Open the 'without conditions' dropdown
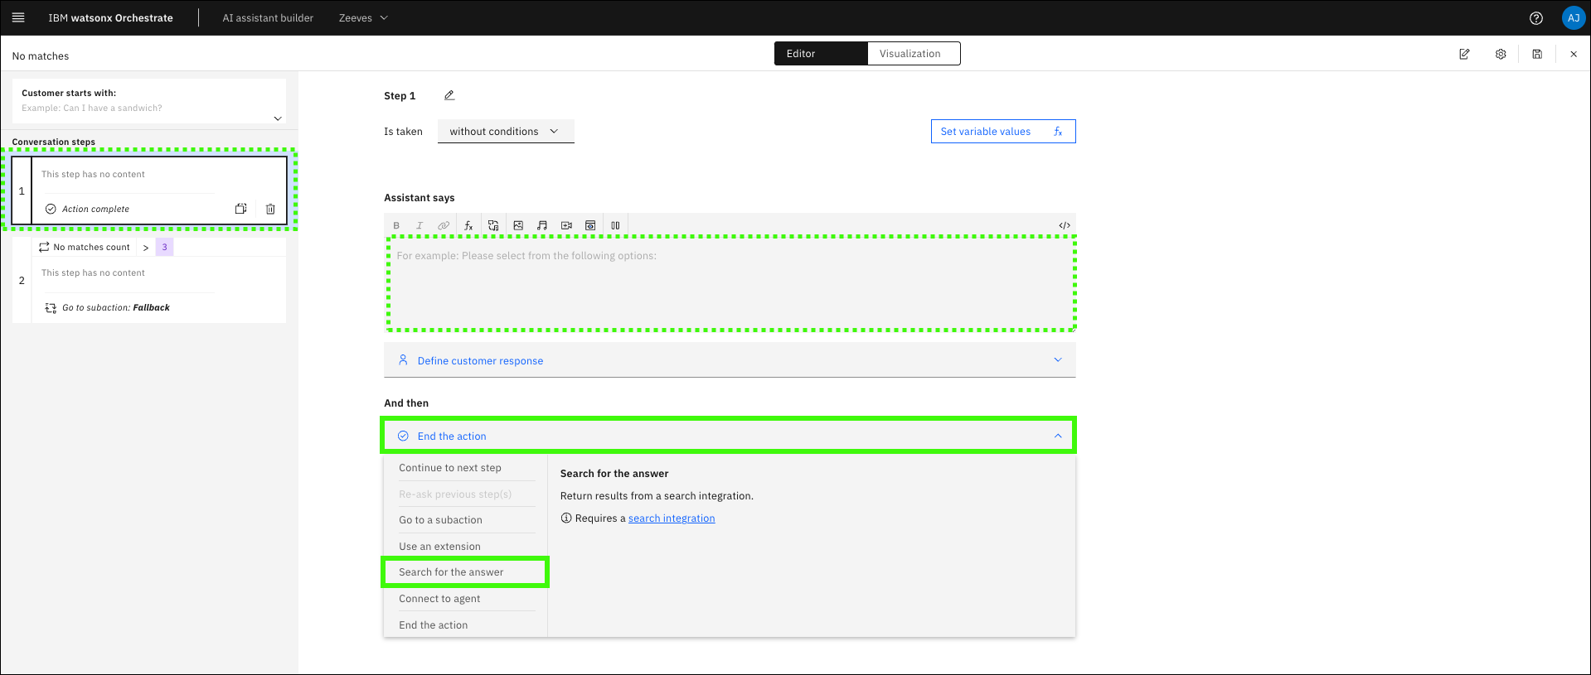1591x675 pixels. click(x=505, y=132)
